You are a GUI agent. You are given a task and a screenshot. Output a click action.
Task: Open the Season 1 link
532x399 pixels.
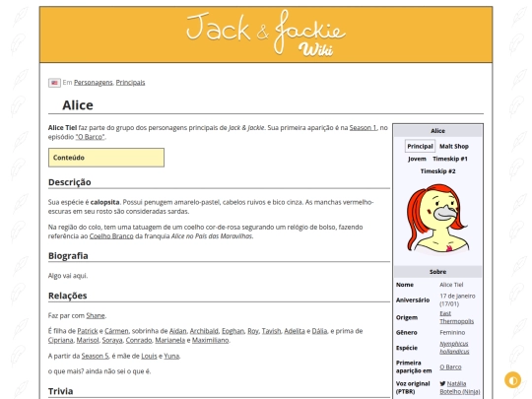[x=363, y=127]
